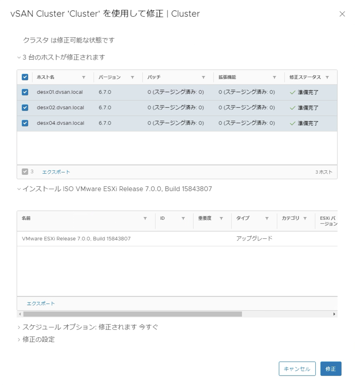Filter the ホスト名 column
Screen dimensions: 355x385
[84, 77]
